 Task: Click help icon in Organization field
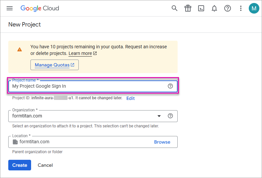(170, 116)
